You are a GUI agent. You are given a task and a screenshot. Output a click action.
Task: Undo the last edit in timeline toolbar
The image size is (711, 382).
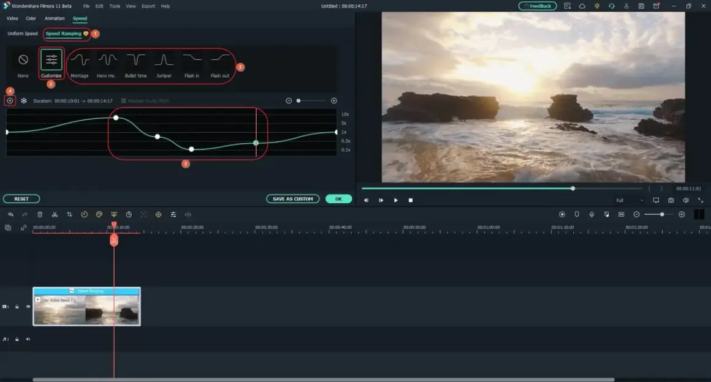10,214
